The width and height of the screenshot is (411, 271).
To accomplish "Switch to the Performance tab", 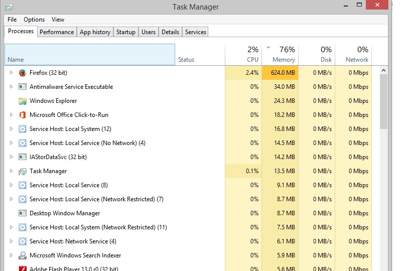I will click(x=57, y=32).
